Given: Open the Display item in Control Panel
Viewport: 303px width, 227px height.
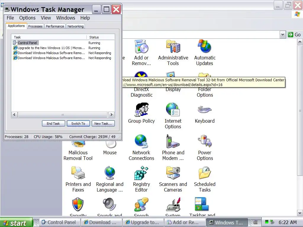Looking at the screenshot, I should coord(173,89).
